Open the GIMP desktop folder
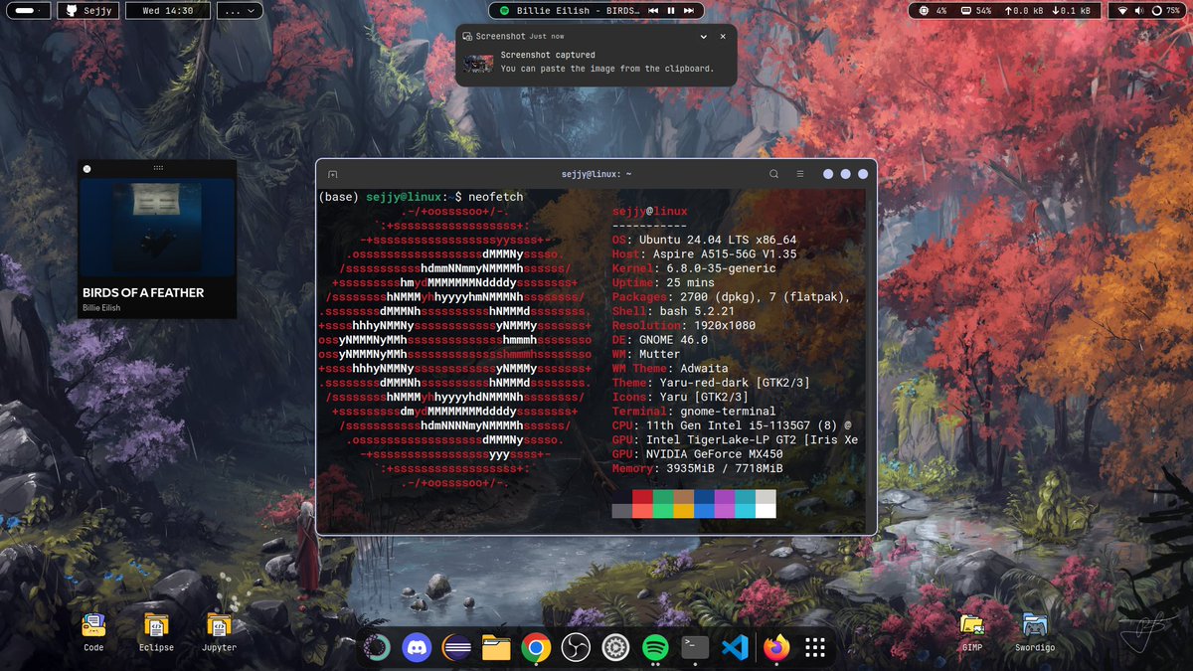The image size is (1193, 671). 971,632
